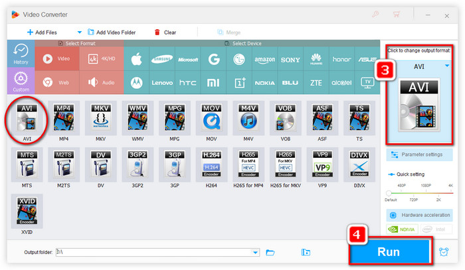Select the M2TS format icon
Screen dimensions: 465x270
[64, 165]
